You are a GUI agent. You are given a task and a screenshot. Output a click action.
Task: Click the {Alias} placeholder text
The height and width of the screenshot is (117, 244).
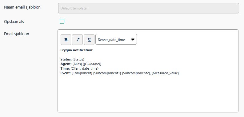coord(77,64)
